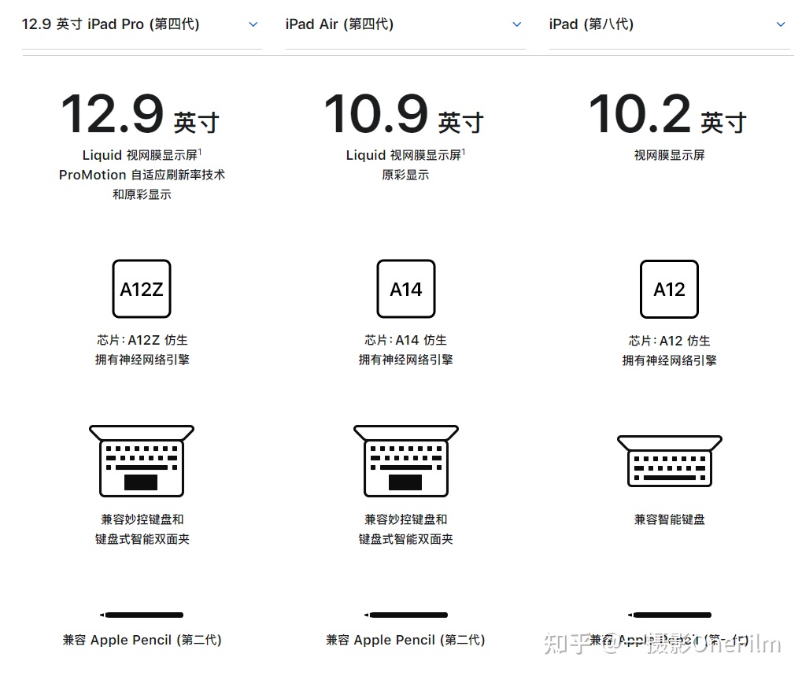
Task: Click the 芯片: A14 仿生 label
Action: [405, 340]
